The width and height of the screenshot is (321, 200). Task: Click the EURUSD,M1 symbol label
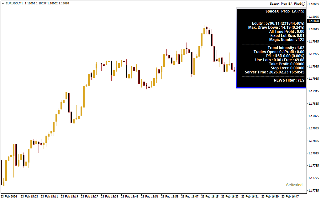tap(14, 3)
